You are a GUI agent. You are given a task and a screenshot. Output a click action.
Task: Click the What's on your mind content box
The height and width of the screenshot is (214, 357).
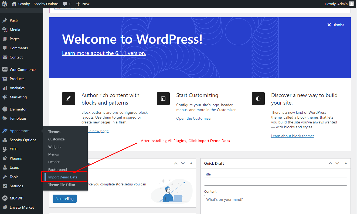[276, 205]
